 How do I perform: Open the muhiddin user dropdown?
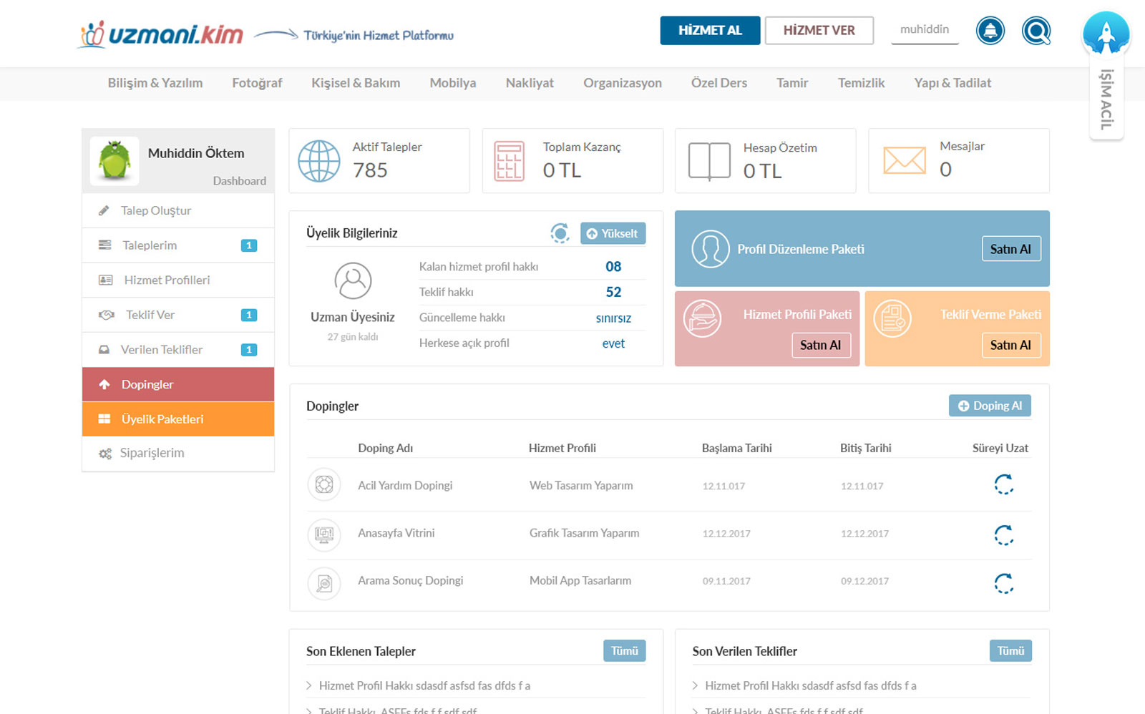point(924,30)
